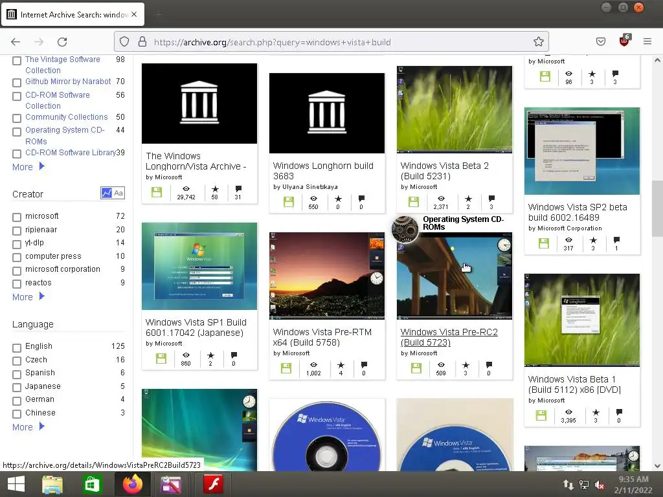This screenshot has height=497, width=663.
Task: Click eye icon on Vista Beta 1 Build 5112 card
Action: tap(568, 412)
